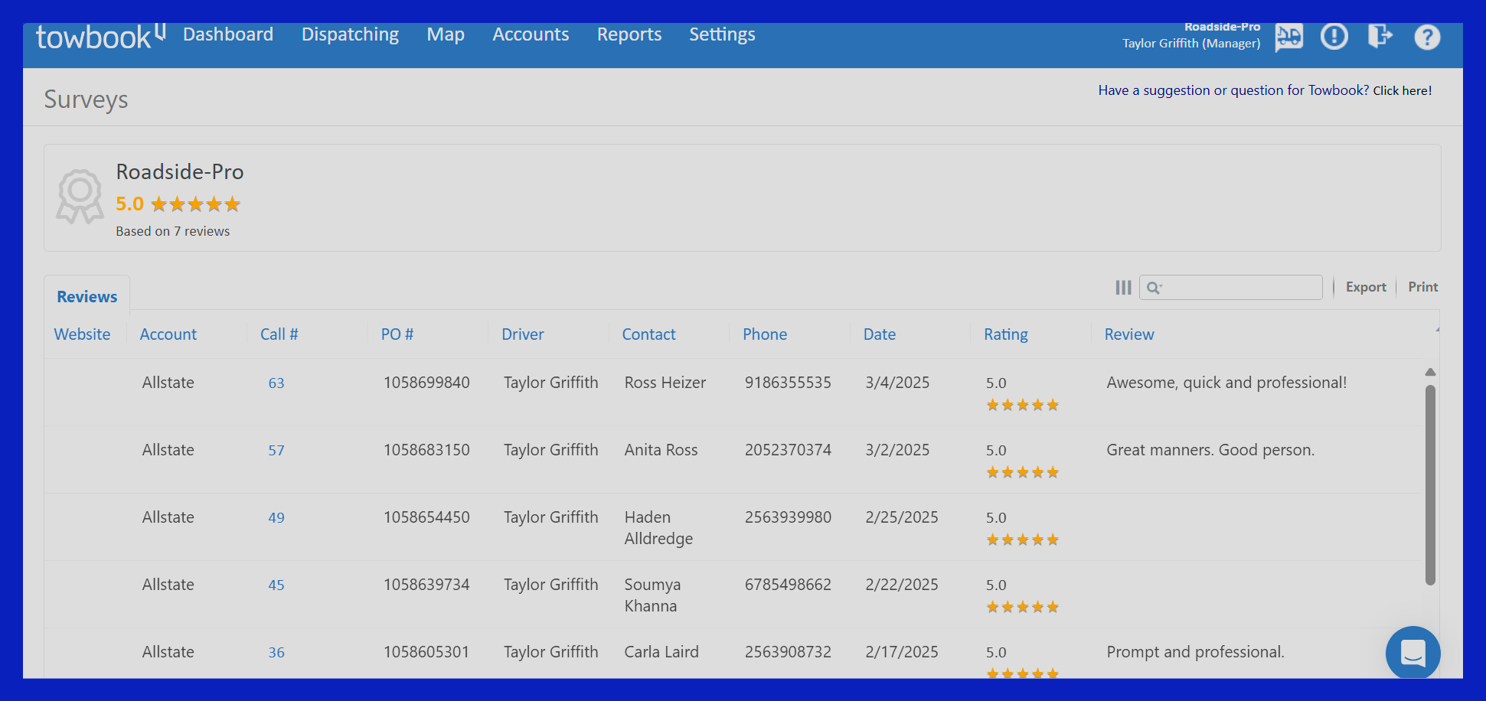Open the Dispatching menu

click(x=350, y=34)
